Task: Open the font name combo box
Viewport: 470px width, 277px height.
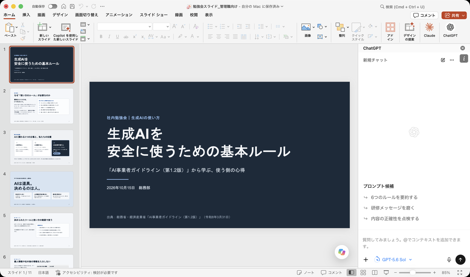Action: [x=125, y=27]
